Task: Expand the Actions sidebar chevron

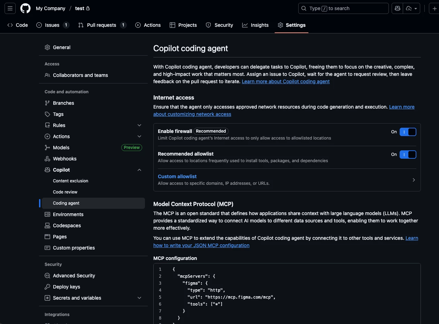Action: tap(139, 136)
